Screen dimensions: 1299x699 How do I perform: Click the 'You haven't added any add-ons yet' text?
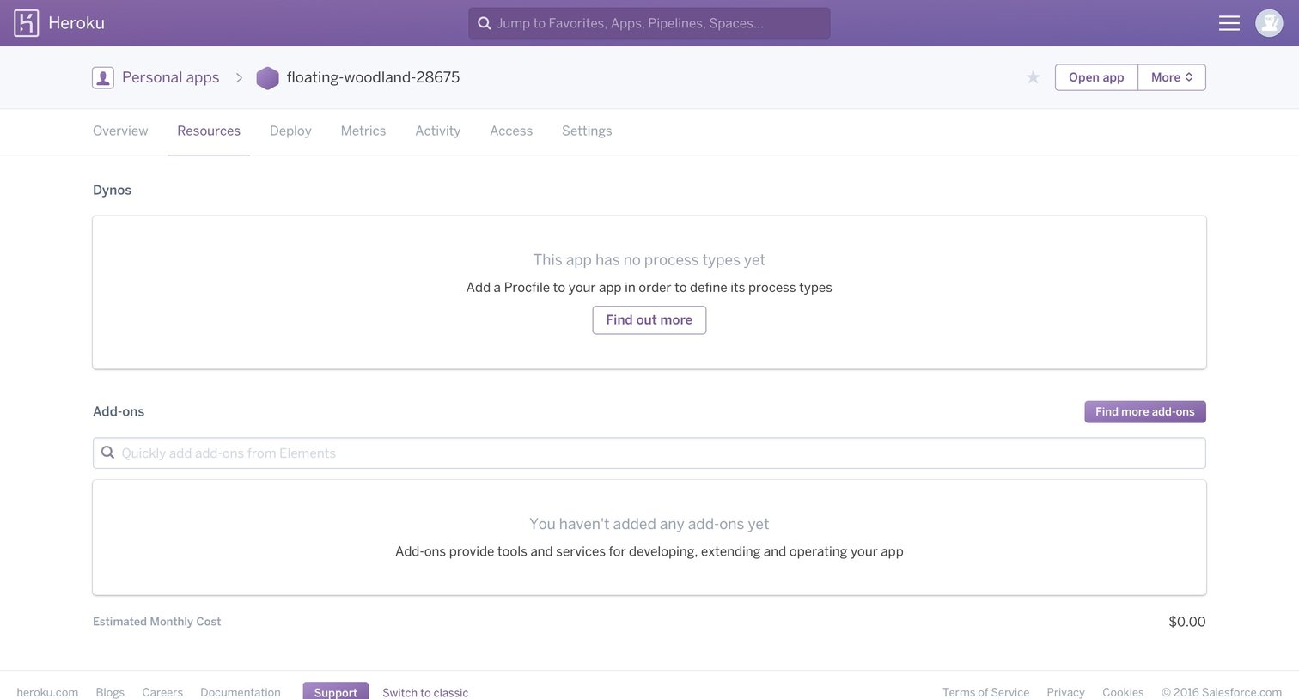(649, 524)
